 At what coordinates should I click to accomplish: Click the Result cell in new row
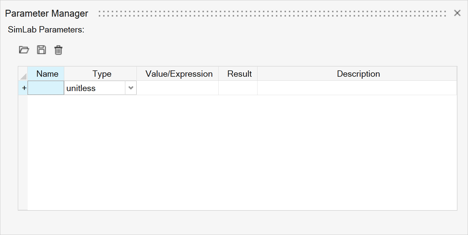238,88
